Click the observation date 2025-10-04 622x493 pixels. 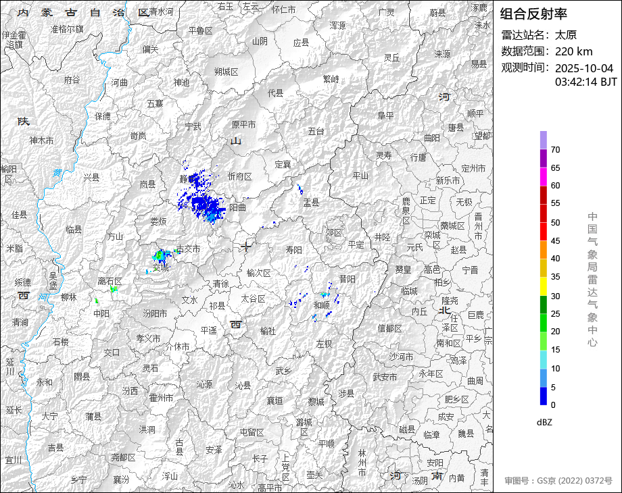point(583,68)
